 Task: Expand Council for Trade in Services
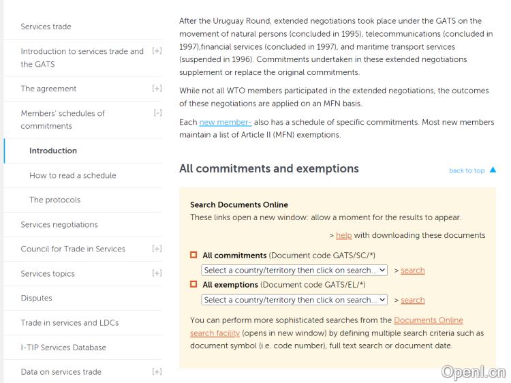[157, 249]
